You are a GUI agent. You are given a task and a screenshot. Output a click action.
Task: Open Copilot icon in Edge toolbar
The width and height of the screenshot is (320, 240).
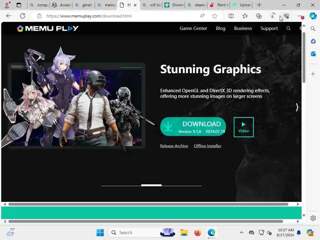(313, 16)
